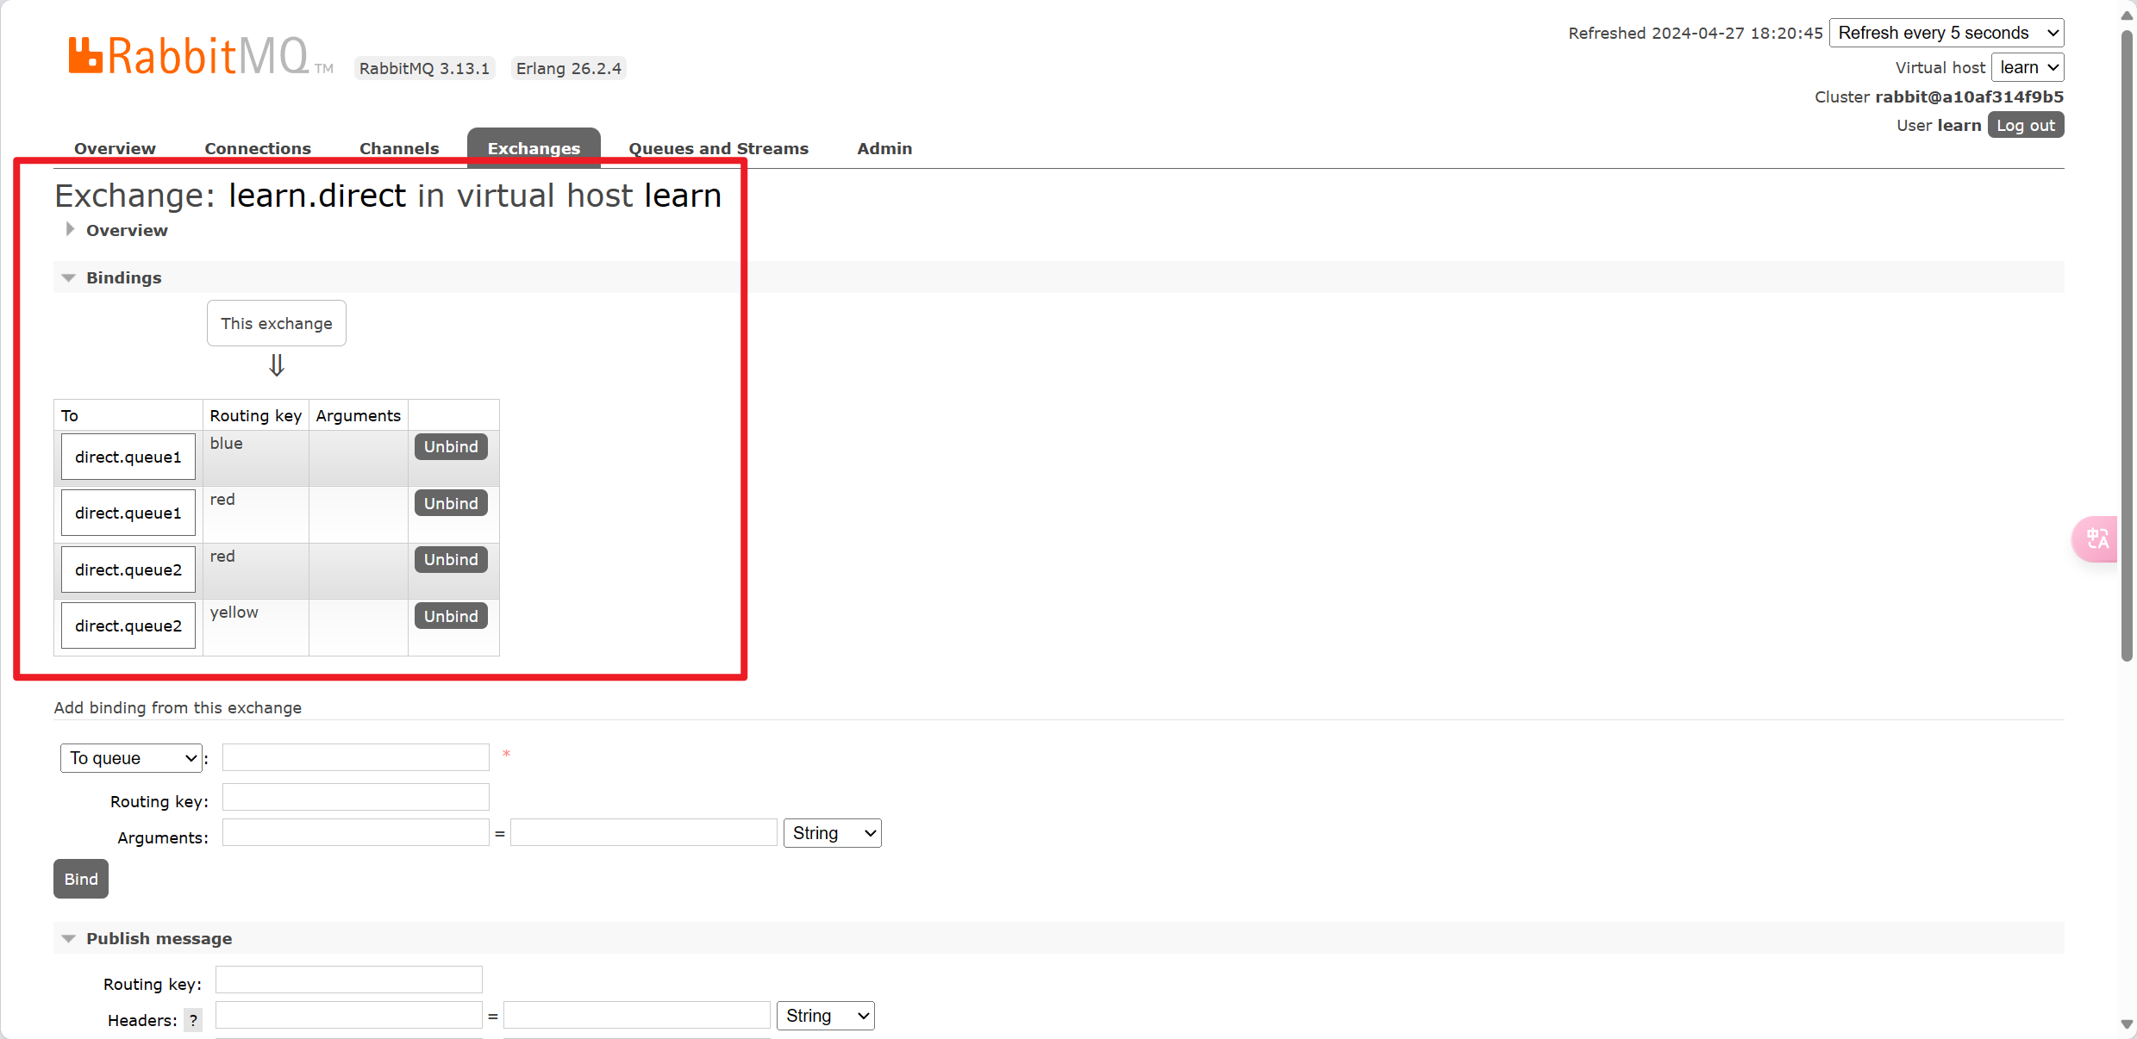The image size is (2137, 1039).
Task: Go to the Admin tab
Action: tap(884, 148)
